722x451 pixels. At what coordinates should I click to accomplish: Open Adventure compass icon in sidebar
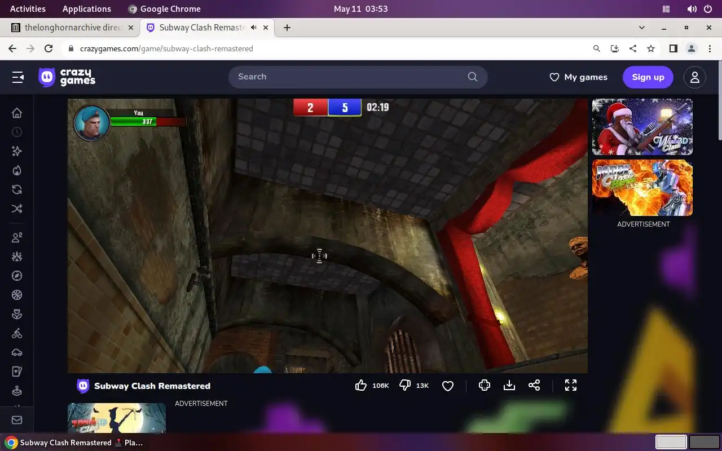pyautogui.click(x=17, y=276)
